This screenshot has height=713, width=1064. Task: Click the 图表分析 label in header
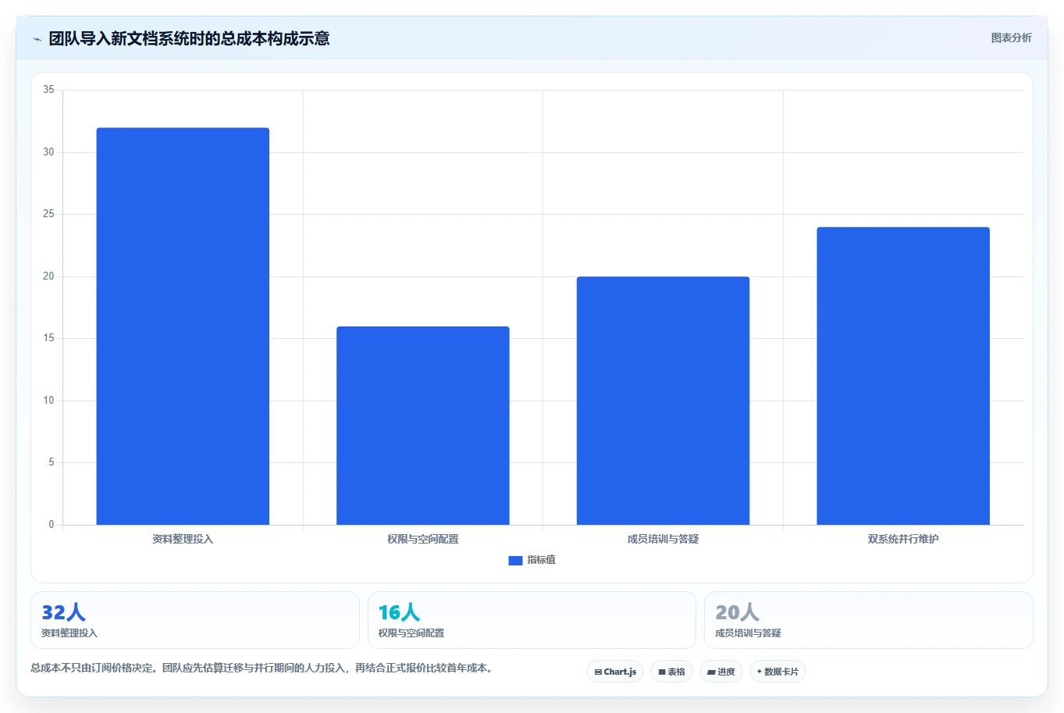click(x=1011, y=38)
